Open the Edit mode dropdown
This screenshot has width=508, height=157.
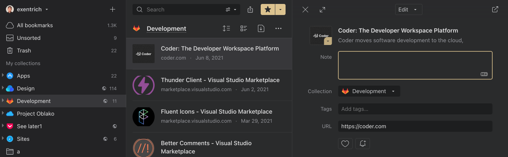[x=409, y=9]
